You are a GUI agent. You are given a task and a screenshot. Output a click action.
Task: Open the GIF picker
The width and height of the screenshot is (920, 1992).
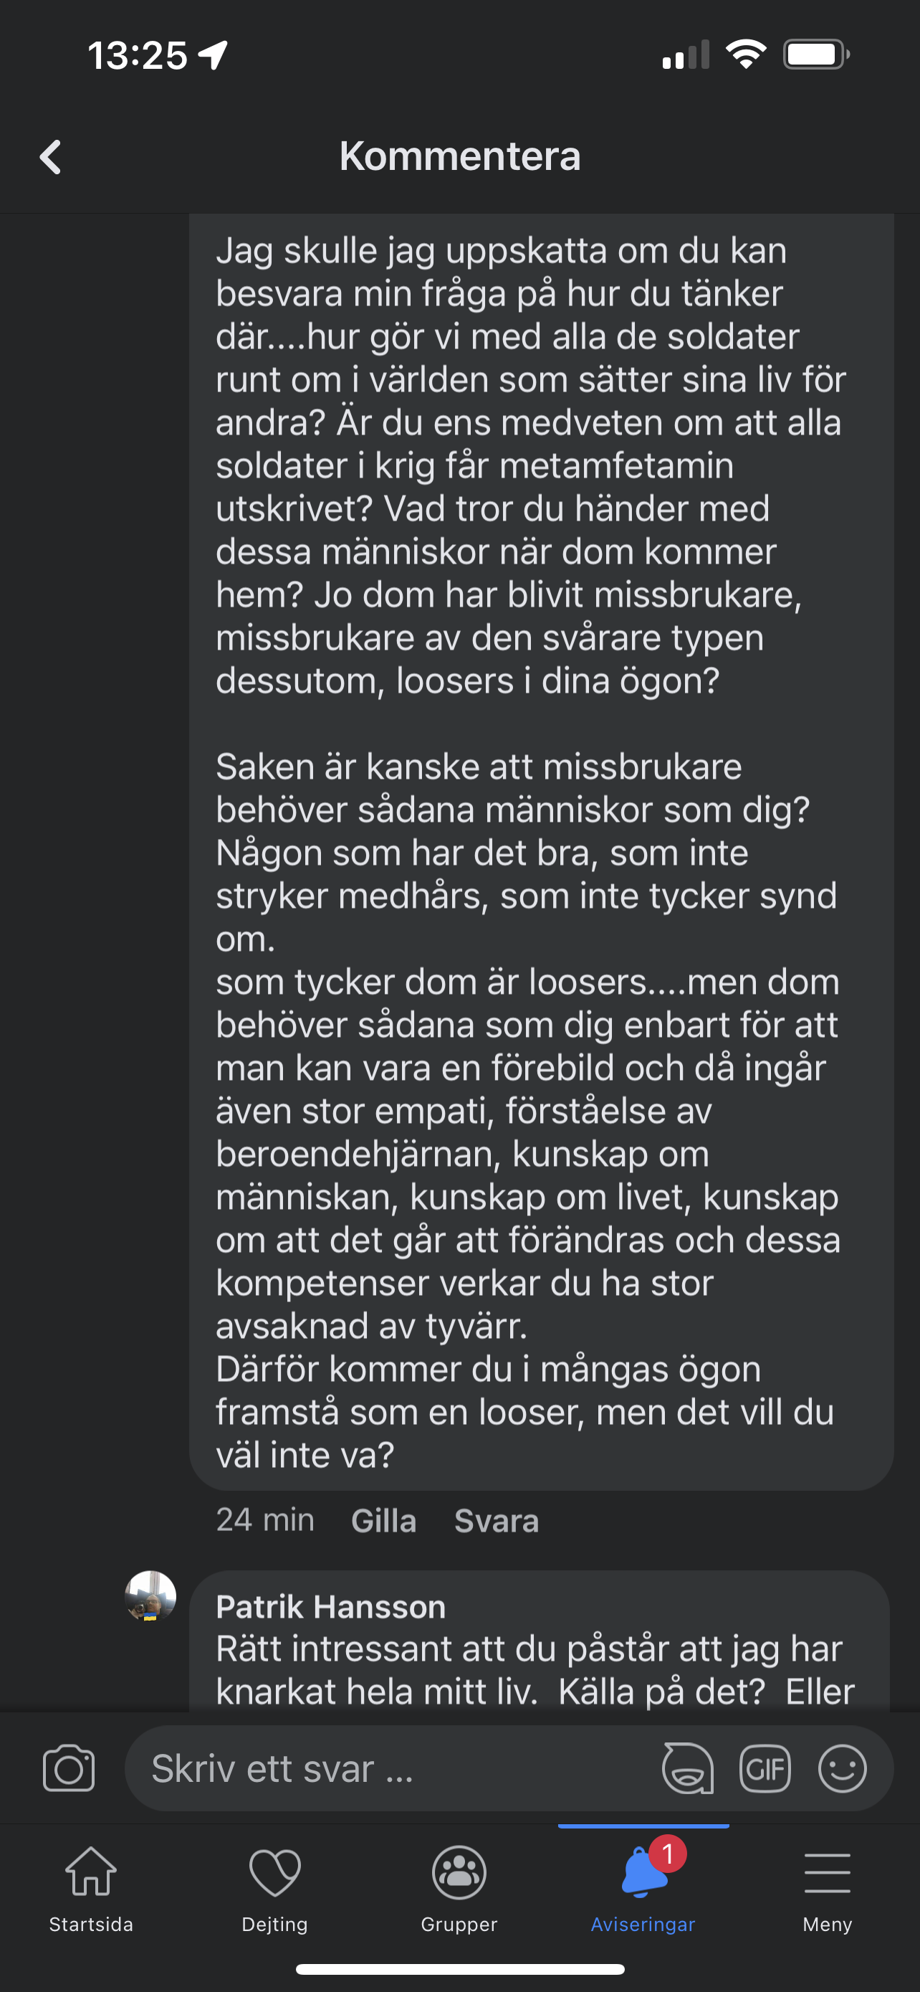click(765, 1768)
